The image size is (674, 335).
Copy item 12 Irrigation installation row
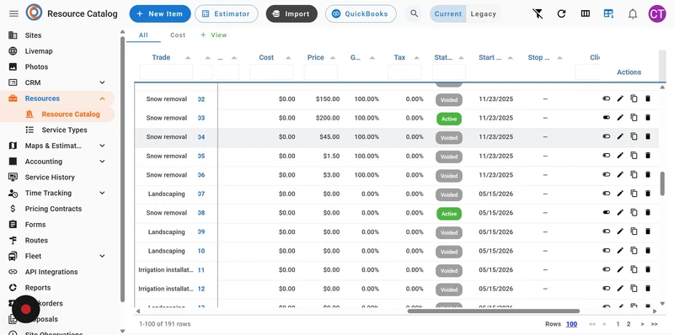(634, 289)
